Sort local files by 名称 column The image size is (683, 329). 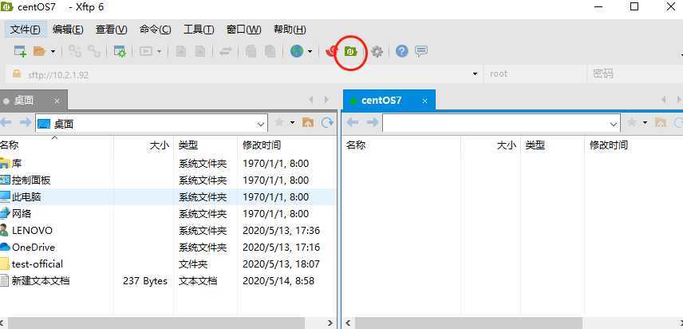coord(57,145)
